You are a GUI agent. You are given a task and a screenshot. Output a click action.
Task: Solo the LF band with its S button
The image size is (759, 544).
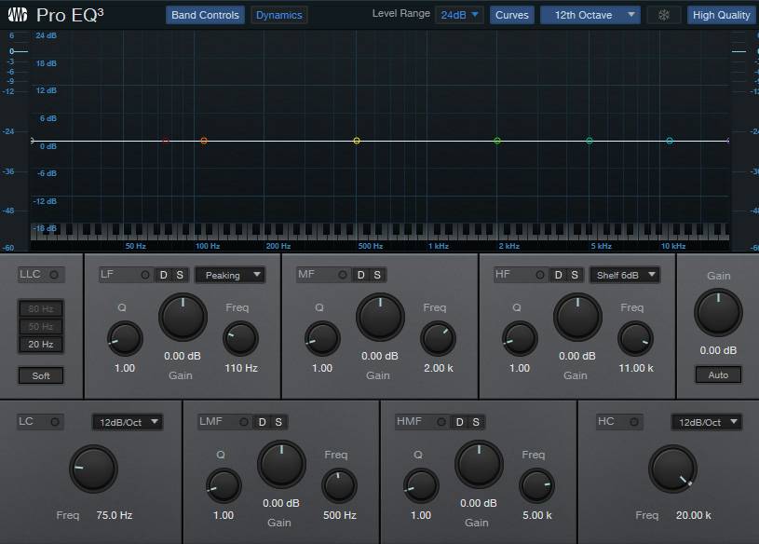click(x=180, y=275)
